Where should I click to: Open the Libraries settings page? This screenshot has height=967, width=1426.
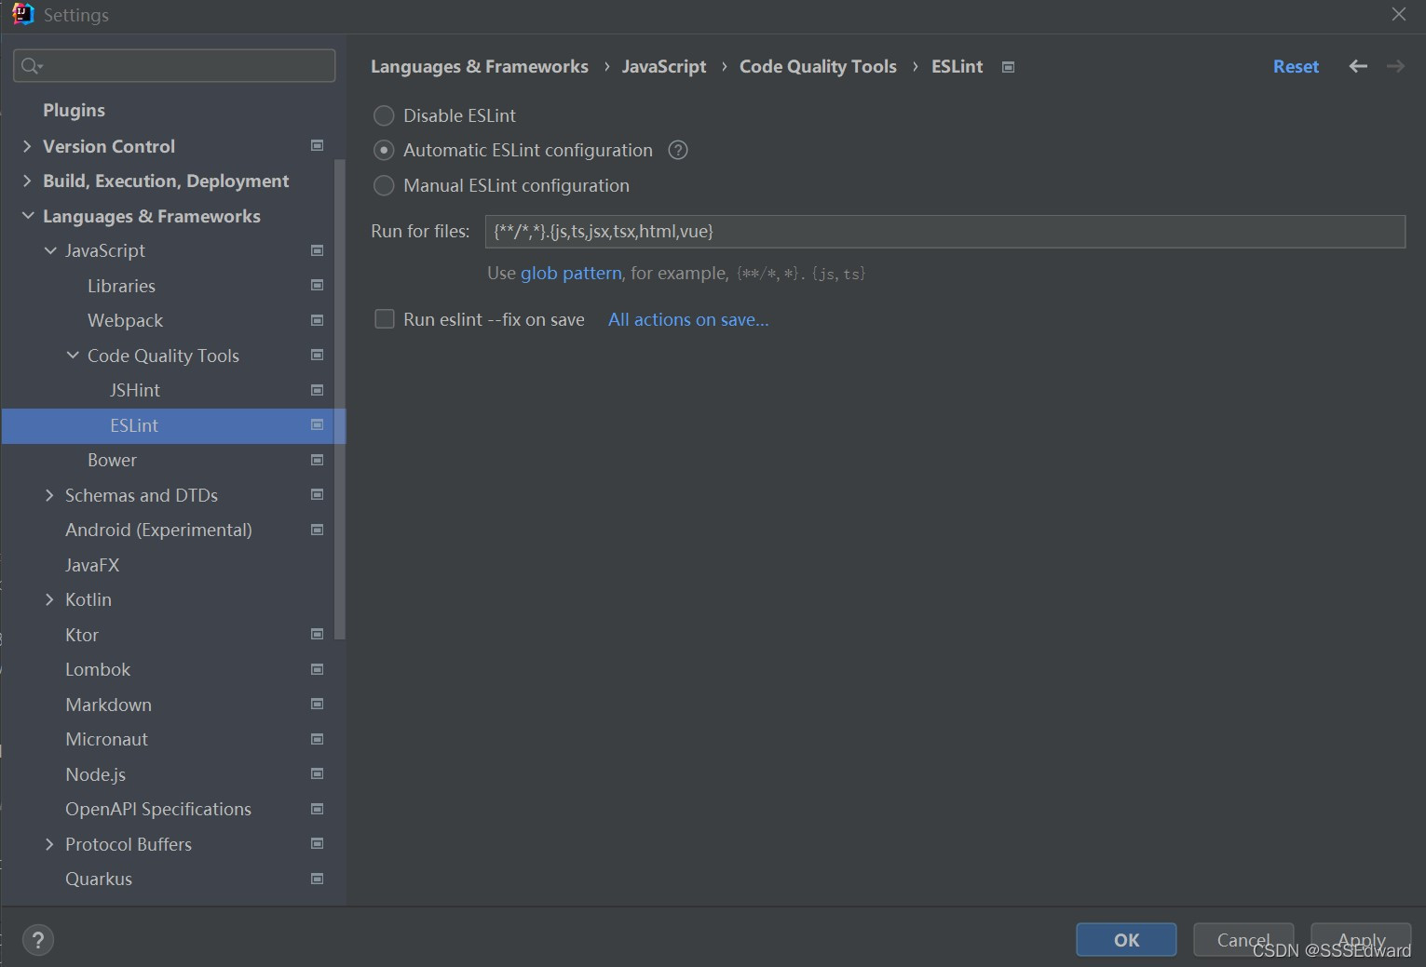click(121, 286)
